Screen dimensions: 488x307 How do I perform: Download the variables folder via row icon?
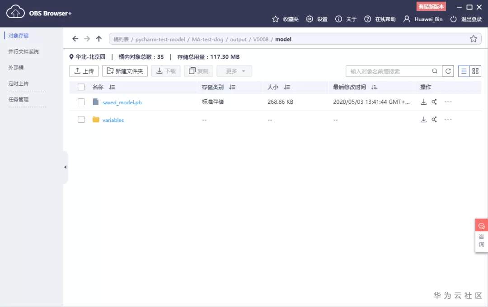pos(423,120)
